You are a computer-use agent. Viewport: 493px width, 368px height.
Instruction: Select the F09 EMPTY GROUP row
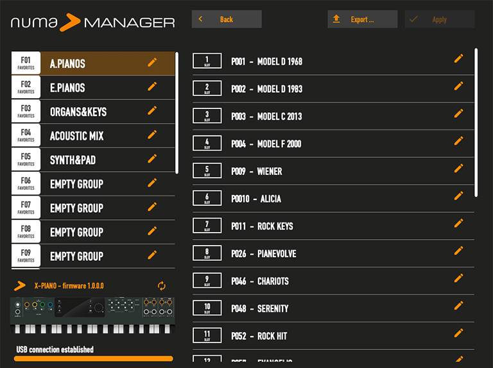coord(93,256)
